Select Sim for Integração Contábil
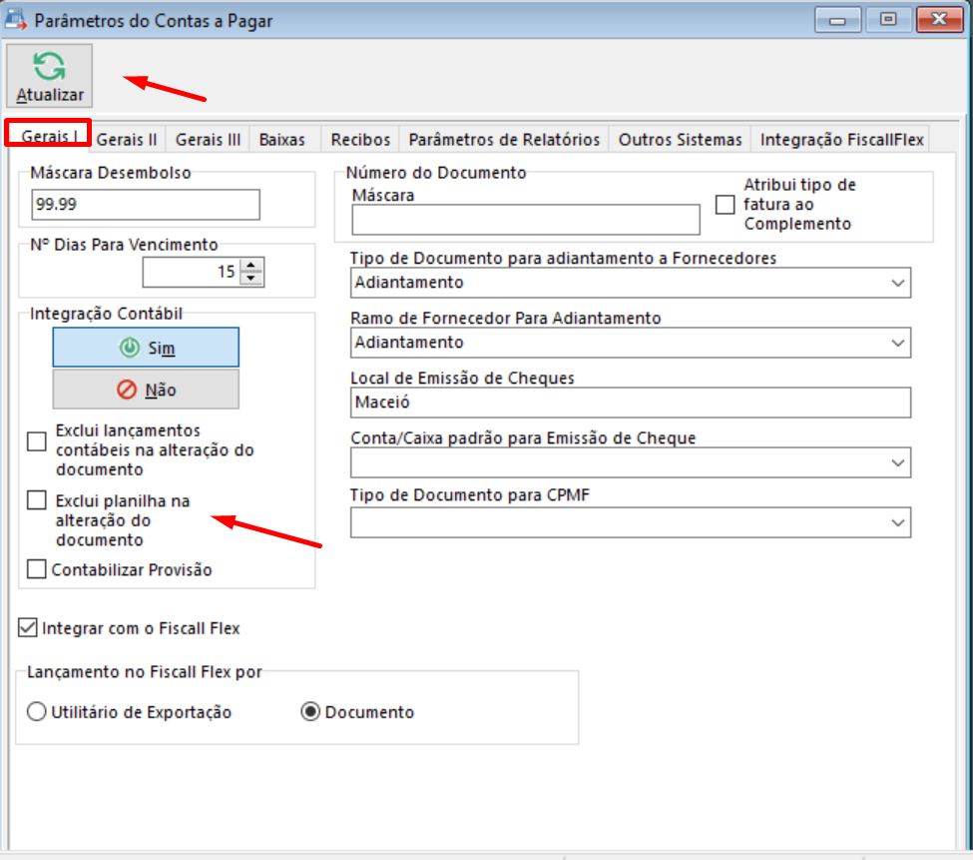973x860 pixels. (x=146, y=348)
